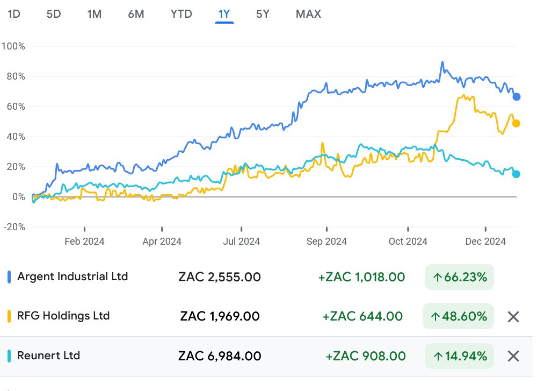
Task: Click the 40% y-axis label
Action: tap(16, 137)
